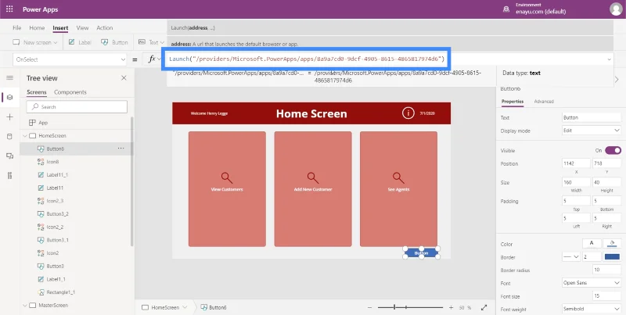Open the fill color bucket picker
Viewport: 626px width, 315px height.
coord(612,243)
